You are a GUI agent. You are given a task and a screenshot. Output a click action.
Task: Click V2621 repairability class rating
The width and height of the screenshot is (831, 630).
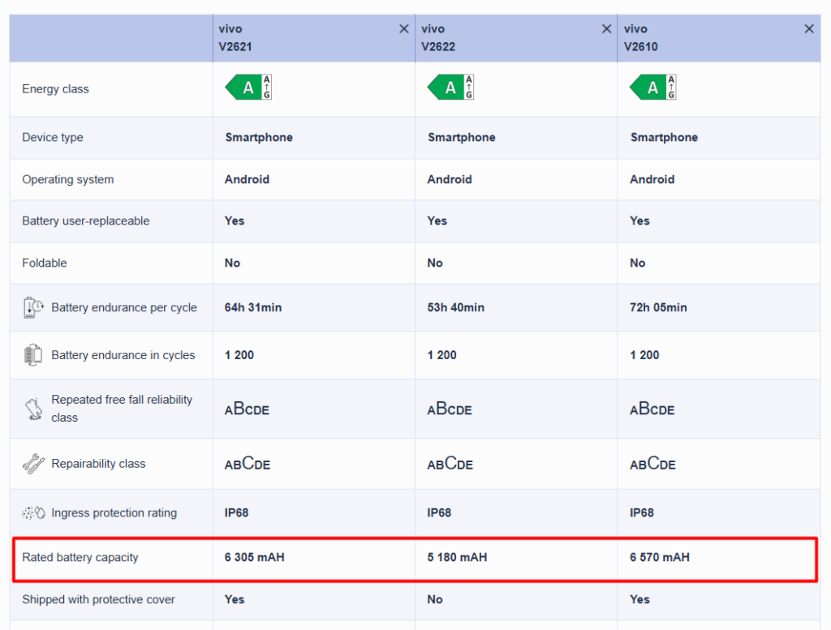click(x=248, y=463)
